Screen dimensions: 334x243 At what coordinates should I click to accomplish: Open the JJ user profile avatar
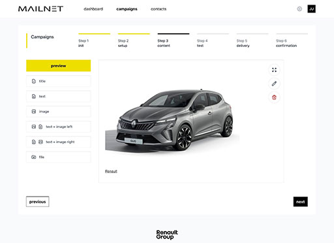pyautogui.click(x=311, y=9)
